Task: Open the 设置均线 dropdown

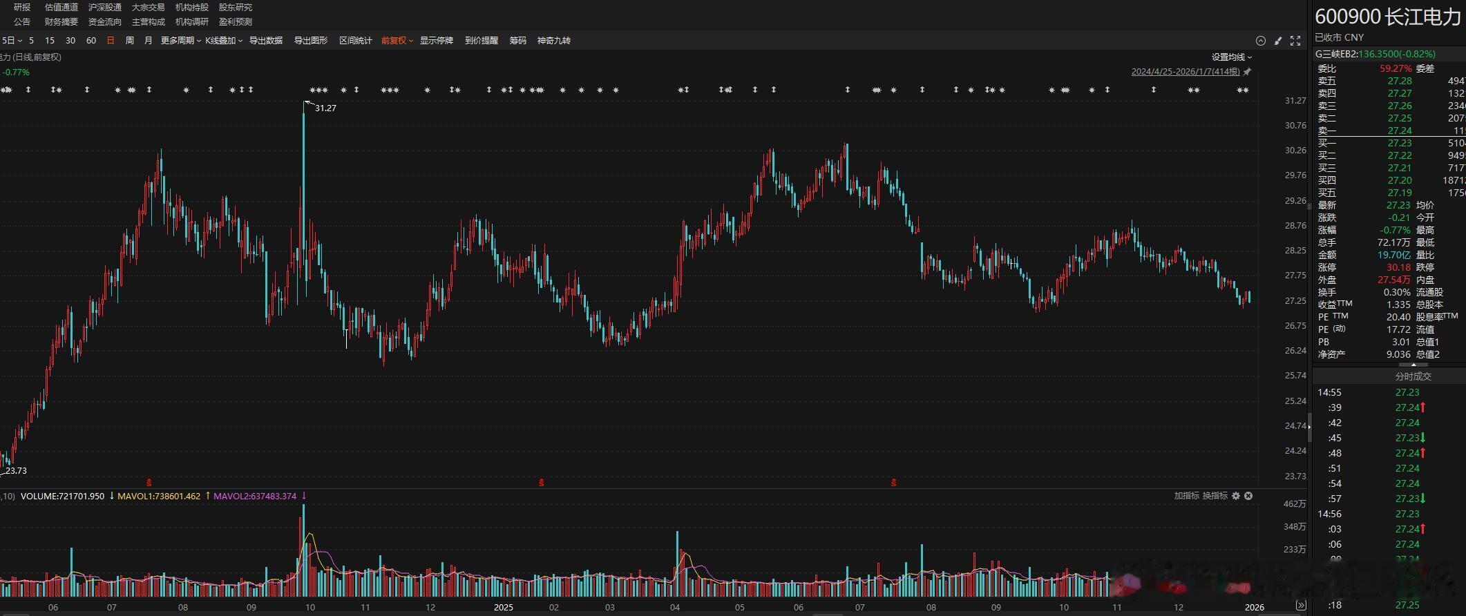Action: [1231, 57]
